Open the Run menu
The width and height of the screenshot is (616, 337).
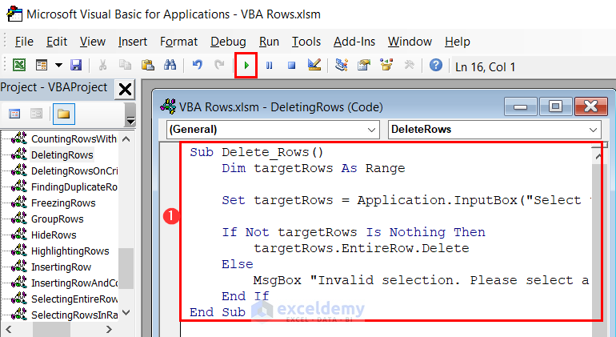pyautogui.click(x=269, y=42)
